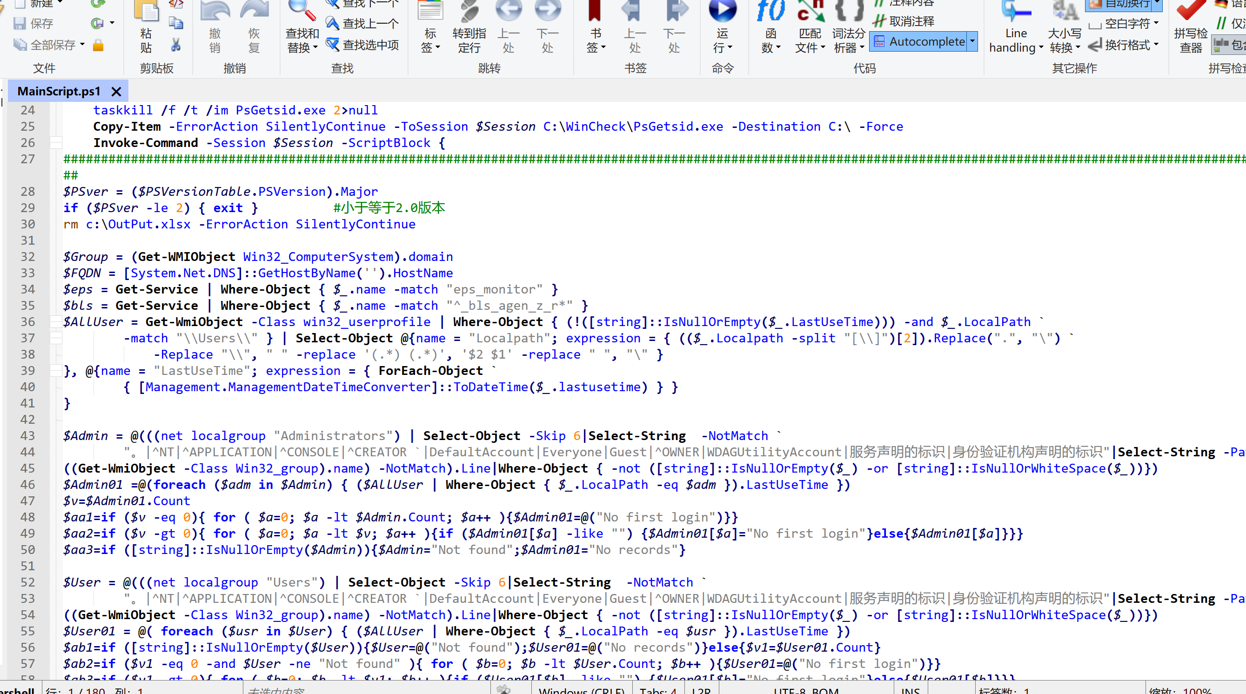Click the INS indicator in status bar
Image resolution: width=1246 pixels, height=694 pixels.
(x=911, y=691)
